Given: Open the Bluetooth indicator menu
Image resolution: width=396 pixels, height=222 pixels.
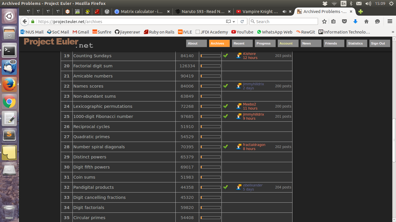Looking at the screenshot, I should [x=351, y=3].
